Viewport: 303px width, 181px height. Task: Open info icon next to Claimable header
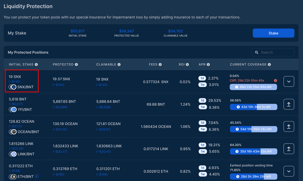pyautogui.click(x=119, y=64)
